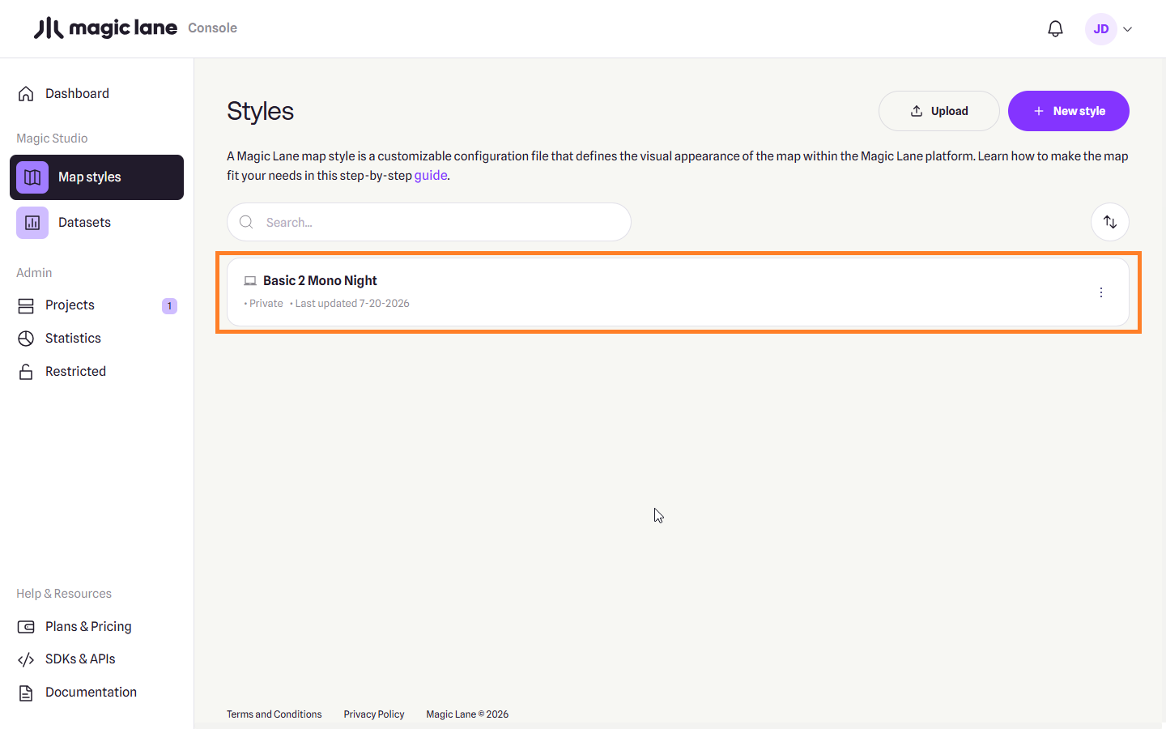Viewport: 1166px width, 729px height.
Task: Open Terms and Conditions
Action: 274,714
